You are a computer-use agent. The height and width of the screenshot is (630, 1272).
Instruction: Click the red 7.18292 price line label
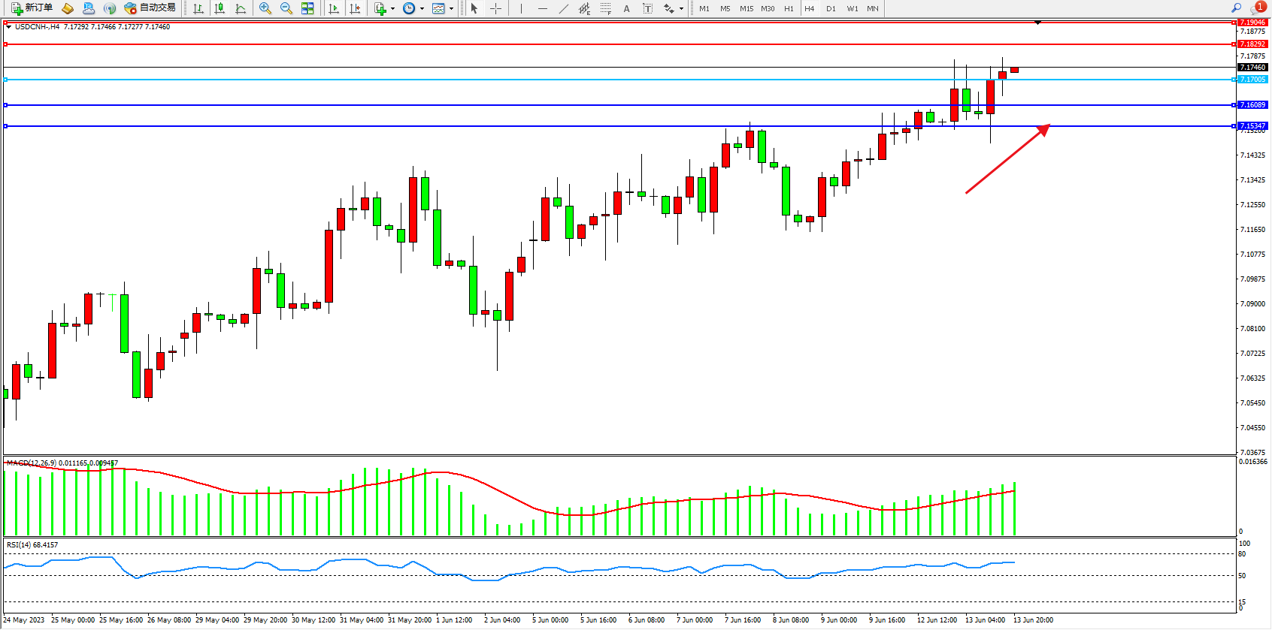click(1252, 44)
